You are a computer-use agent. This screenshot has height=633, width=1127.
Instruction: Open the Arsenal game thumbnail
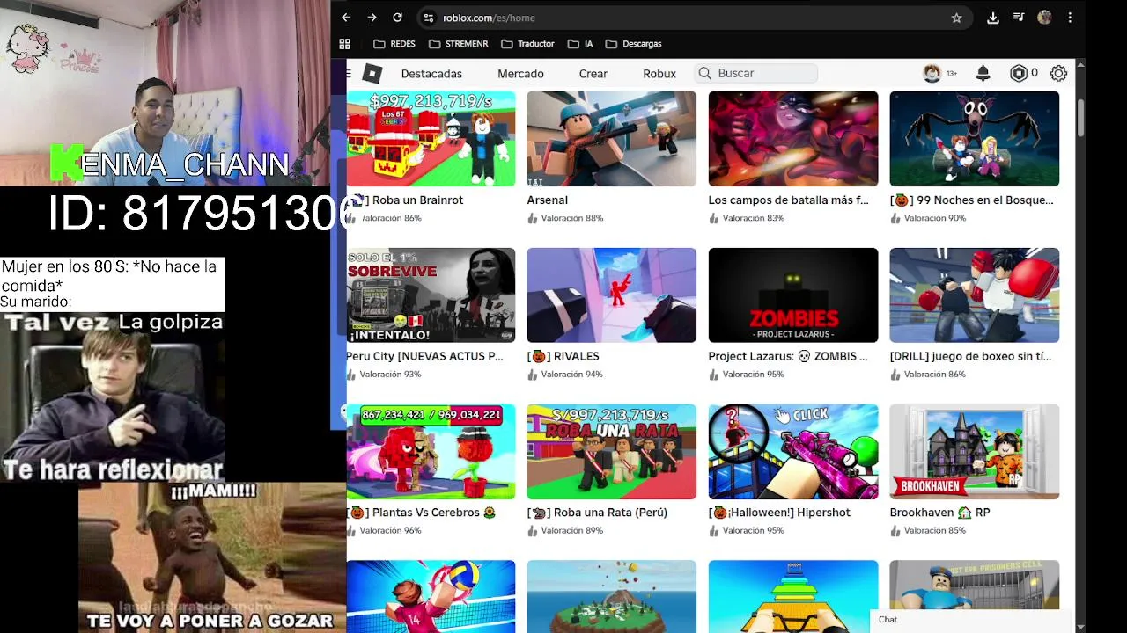pyautogui.click(x=611, y=139)
